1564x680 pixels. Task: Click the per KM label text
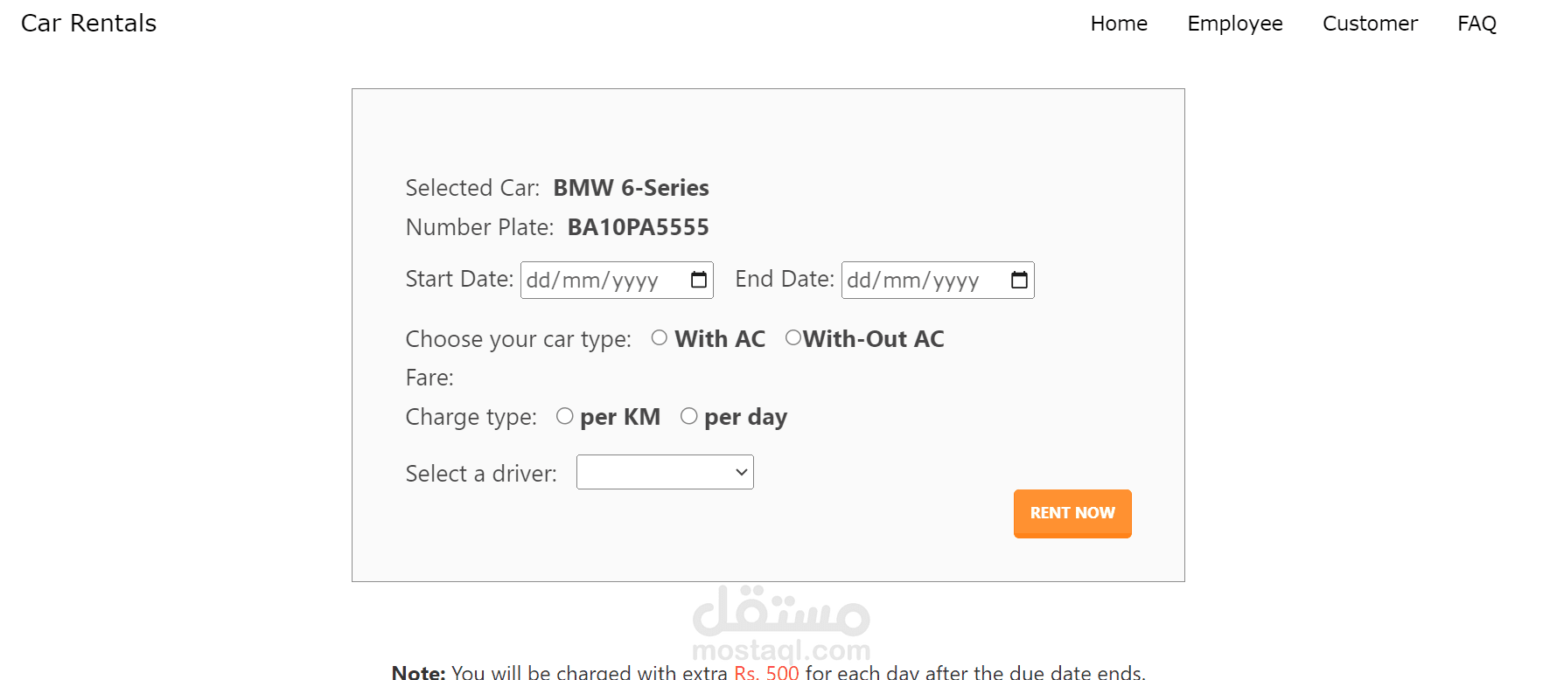tap(620, 418)
